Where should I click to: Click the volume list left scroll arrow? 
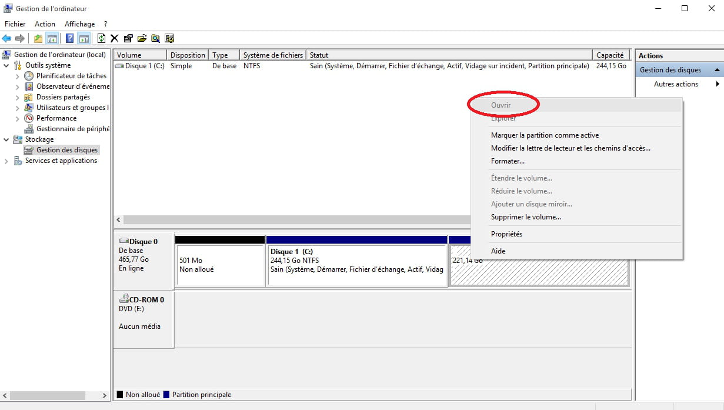coord(118,220)
